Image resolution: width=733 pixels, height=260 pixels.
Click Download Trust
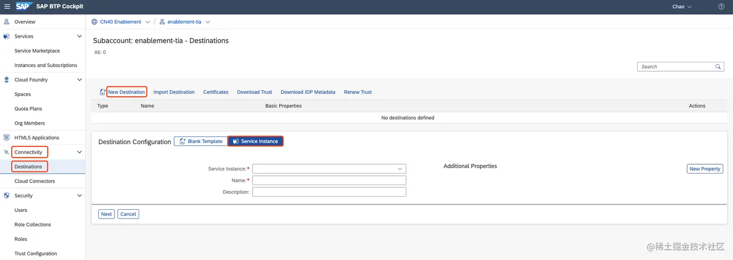pos(255,92)
